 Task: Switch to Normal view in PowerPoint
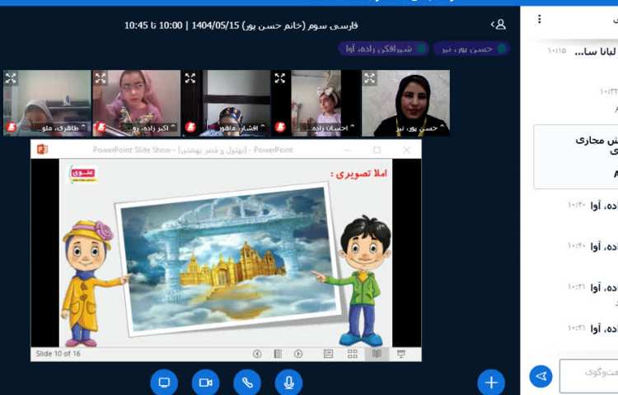click(x=328, y=354)
